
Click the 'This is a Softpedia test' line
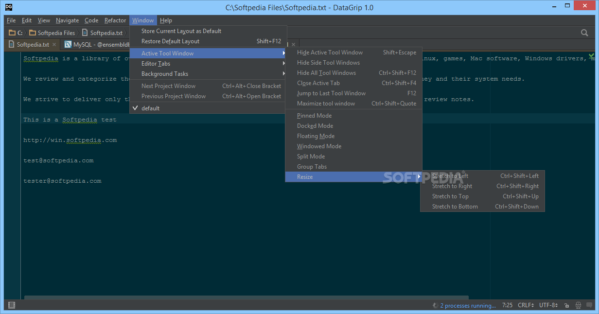point(70,120)
